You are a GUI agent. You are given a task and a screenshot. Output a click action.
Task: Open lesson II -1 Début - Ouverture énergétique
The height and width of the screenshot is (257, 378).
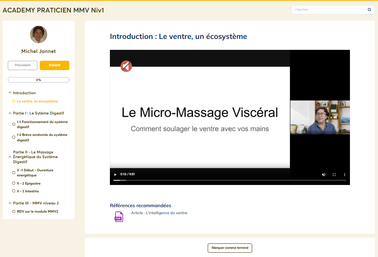[x=35, y=173]
